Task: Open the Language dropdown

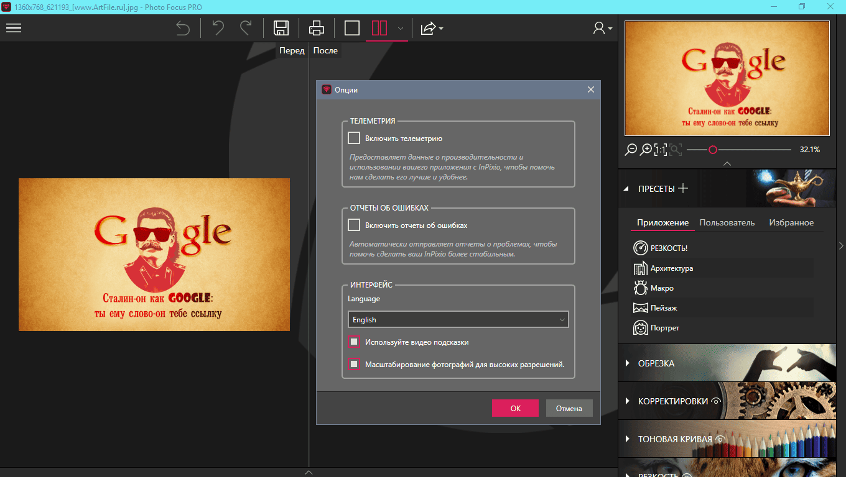Action: 458,319
